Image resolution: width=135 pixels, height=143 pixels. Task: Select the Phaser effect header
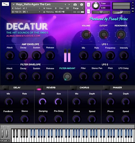tap(117, 87)
